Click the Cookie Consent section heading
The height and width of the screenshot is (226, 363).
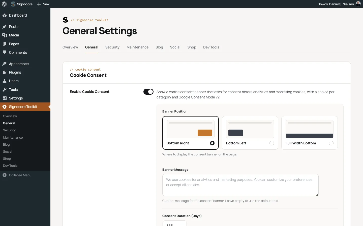pyautogui.click(x=88, y=75)
